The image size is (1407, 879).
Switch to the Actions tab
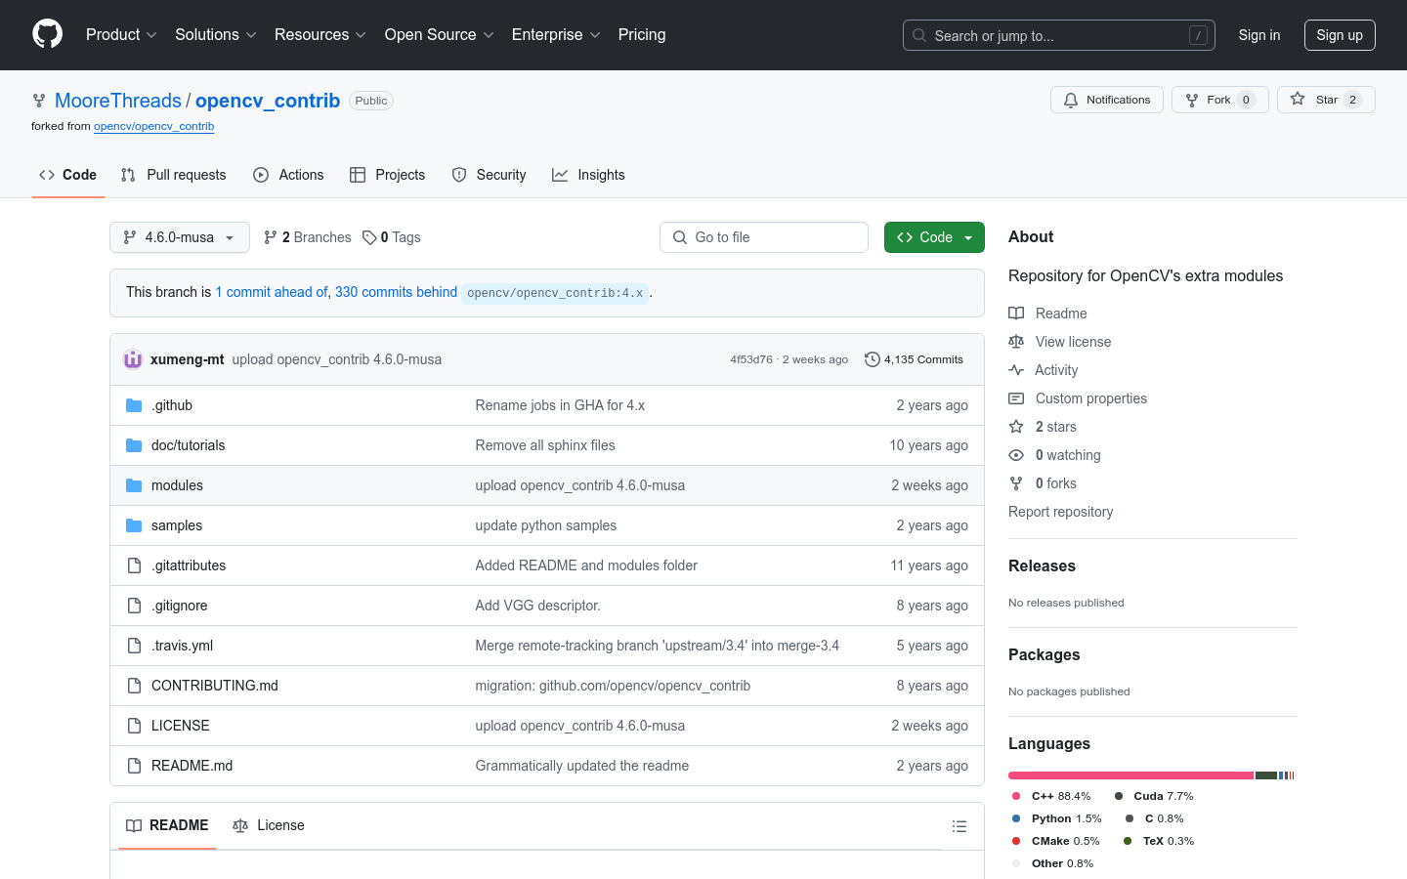(x=288, y=175)
